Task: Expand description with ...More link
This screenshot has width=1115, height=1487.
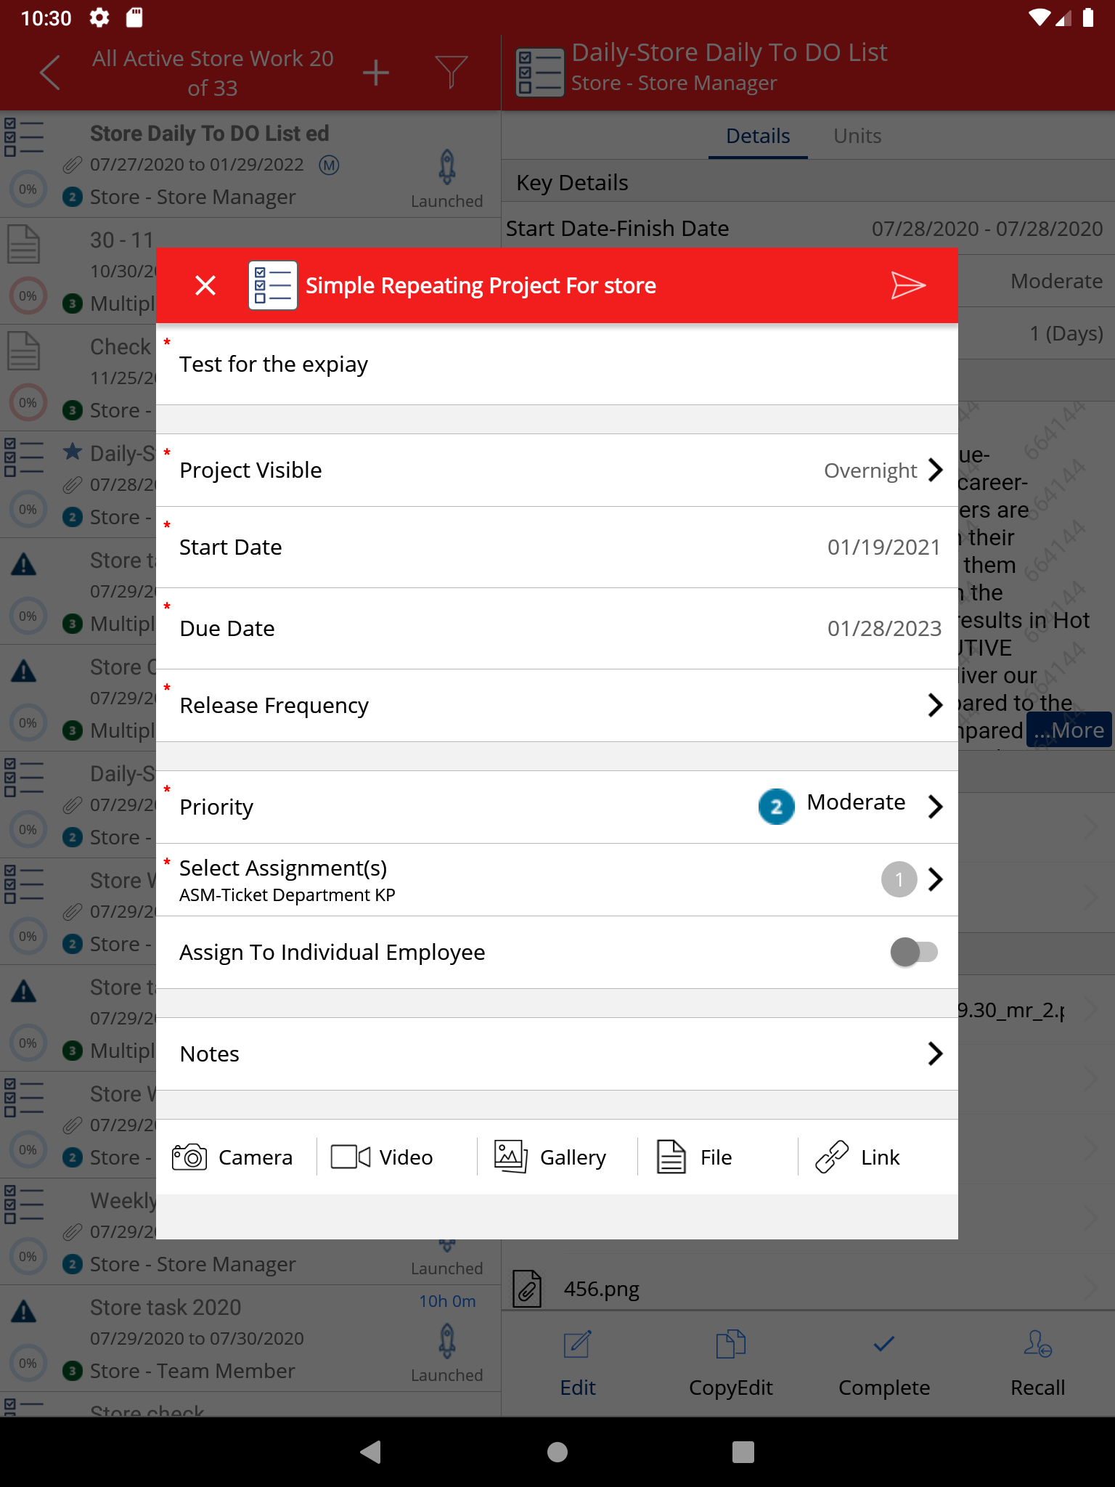Action: 1069,730
